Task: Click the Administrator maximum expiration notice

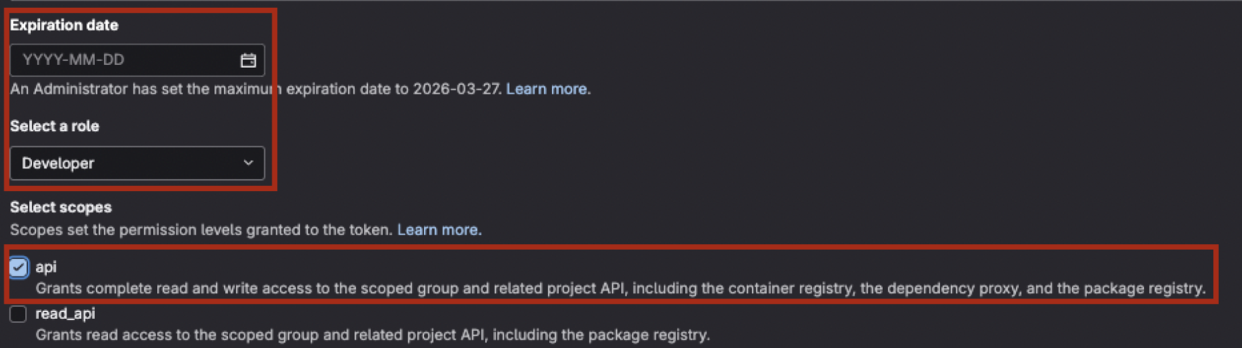Action: (202, 89)
